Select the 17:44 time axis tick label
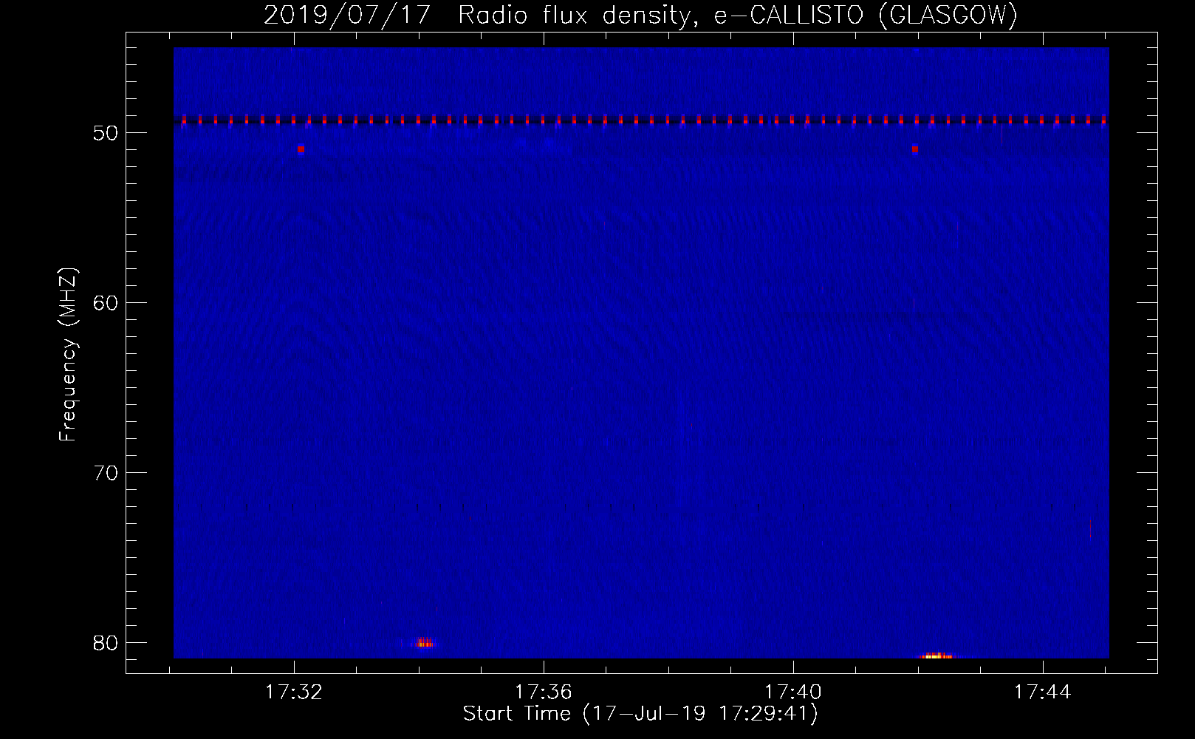The height and width of the screenshot is (739, 1195). [x=1042, y=692]
